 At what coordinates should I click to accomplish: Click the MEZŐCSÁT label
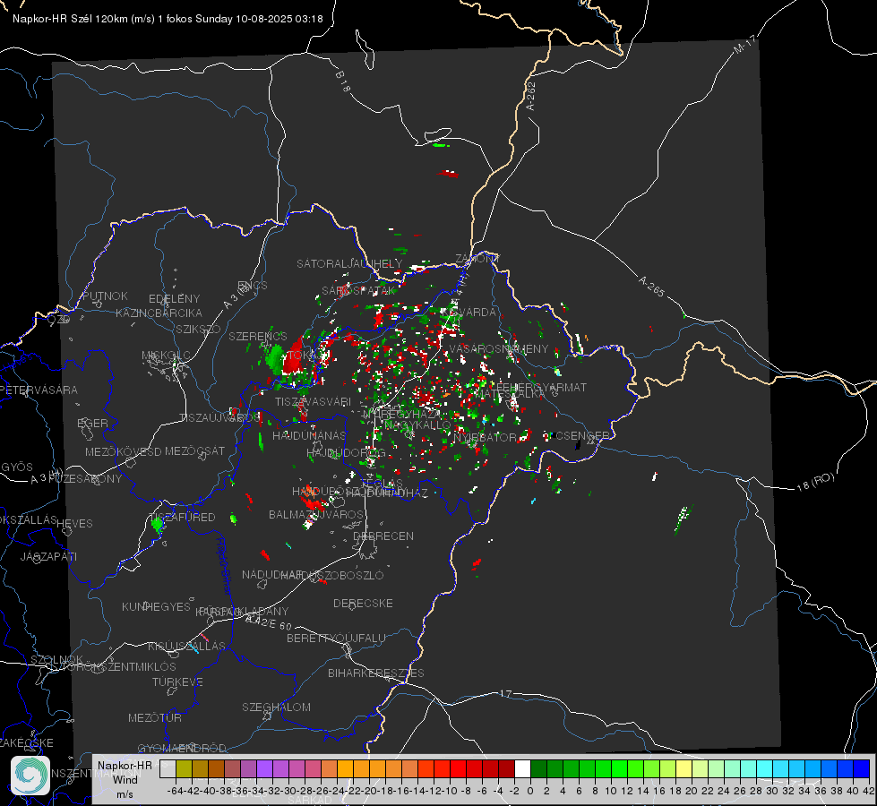pos(194,450)
